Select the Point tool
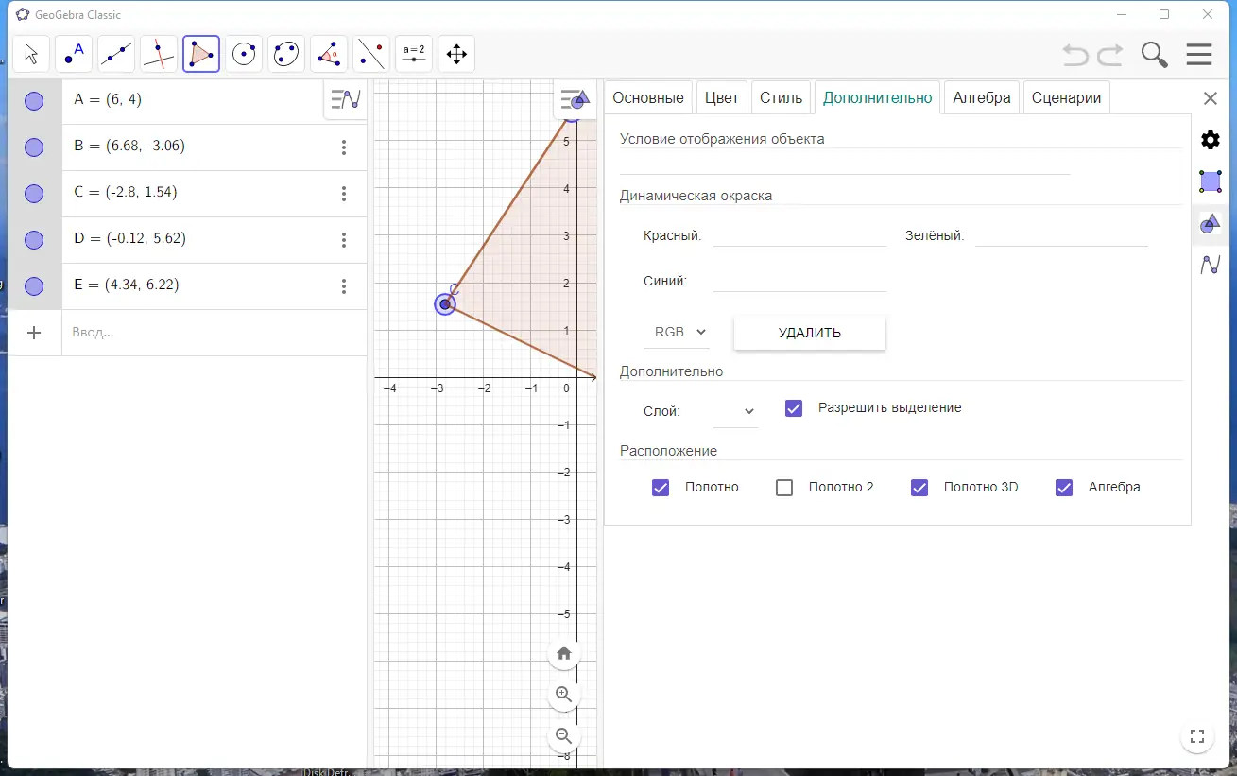Viewport: 1237px width, 776px height. [74, 54]
